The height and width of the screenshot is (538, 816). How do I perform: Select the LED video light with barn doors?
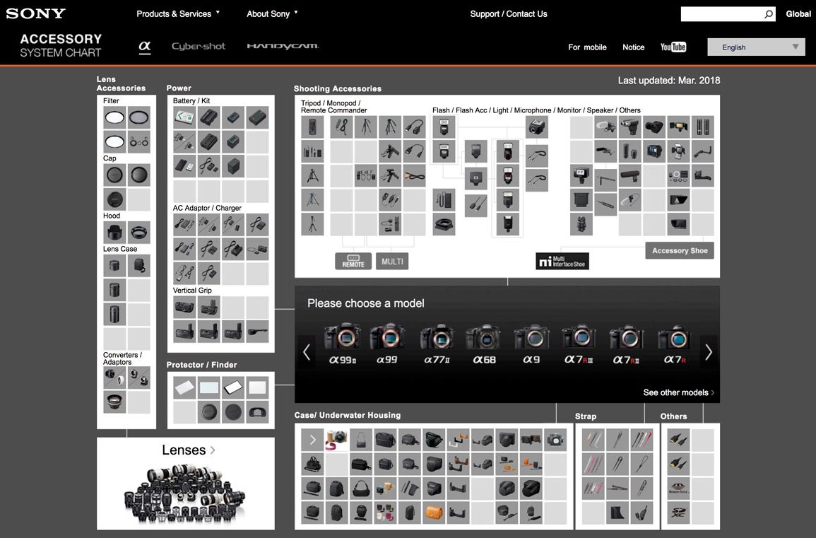click(x=679, y=151)
